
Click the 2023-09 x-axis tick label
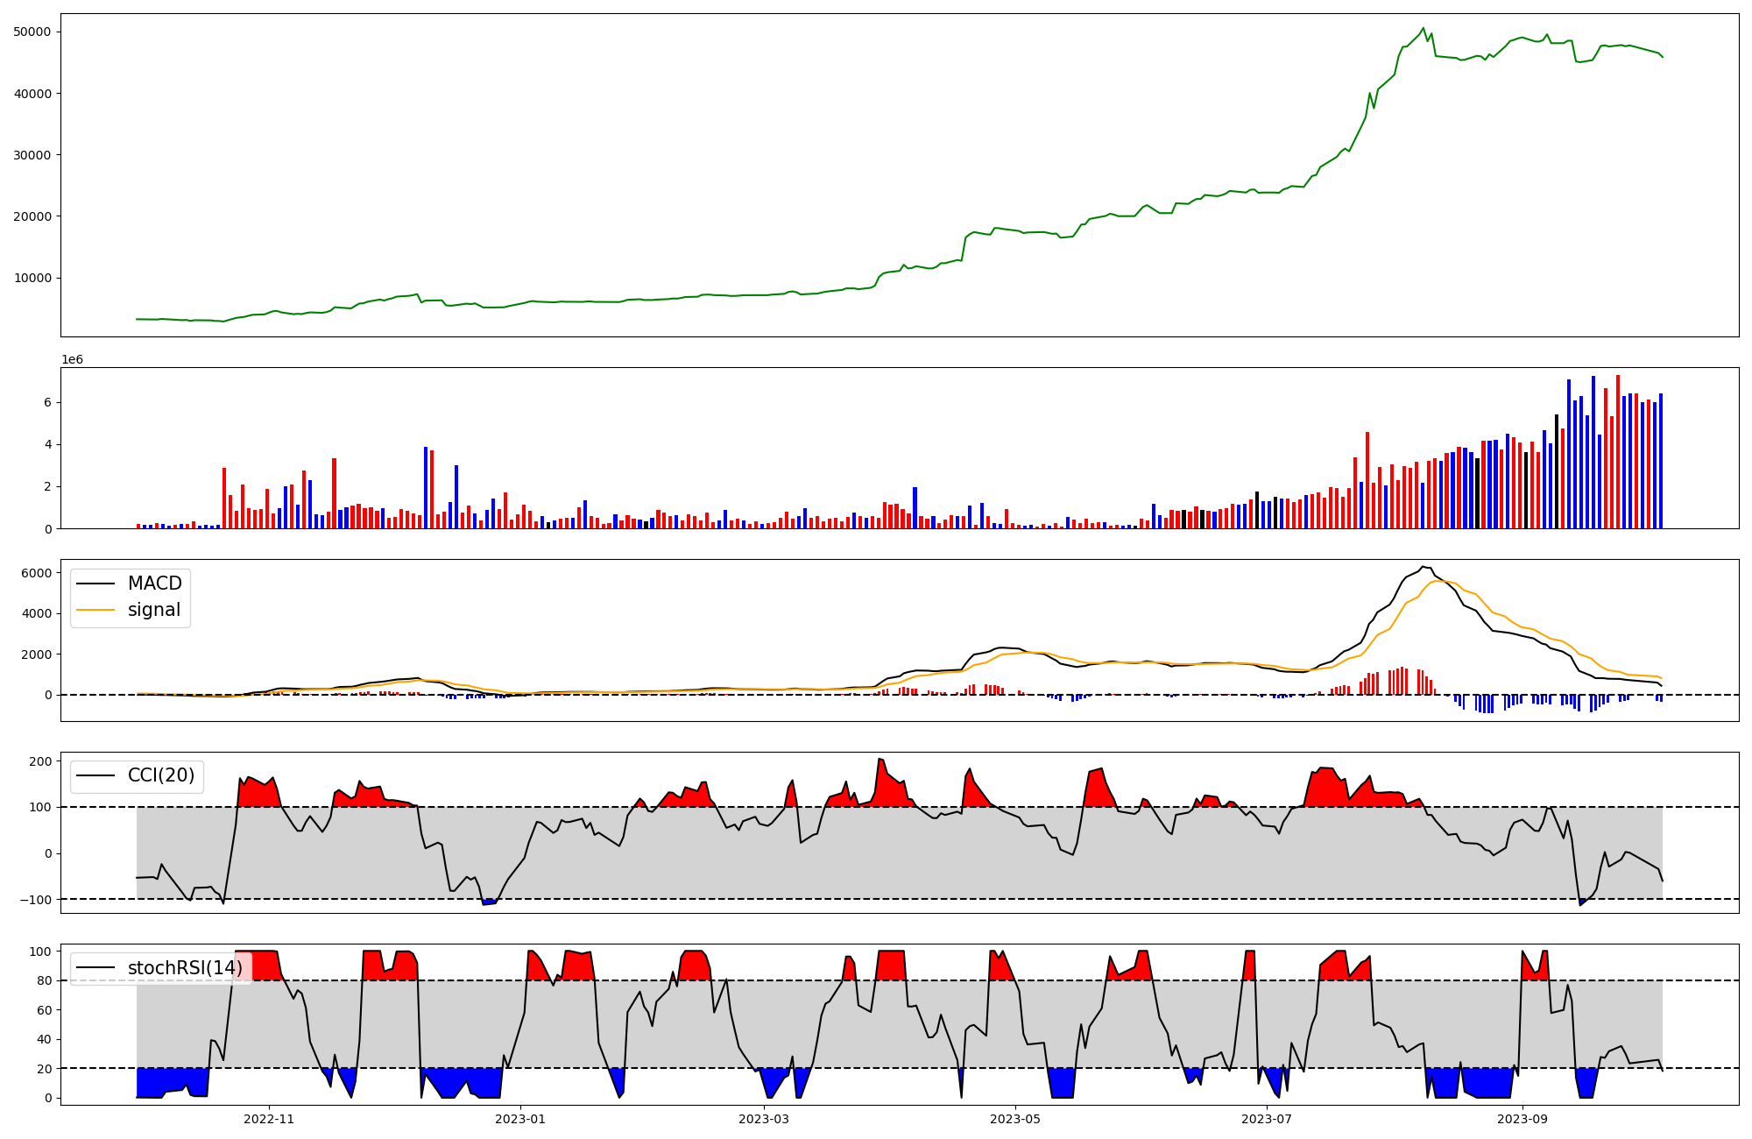pyautogui.click(x=1522, y=1119)
